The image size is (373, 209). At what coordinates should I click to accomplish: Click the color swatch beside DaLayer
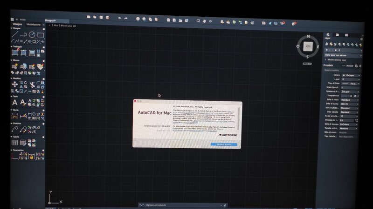coord(344,75)
